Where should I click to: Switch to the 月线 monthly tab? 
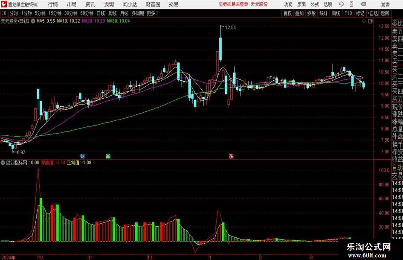point(125,13)
